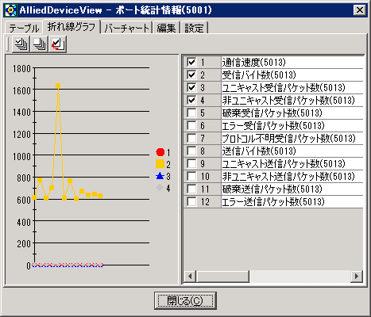Click the 閉じる(C) button
Image resolution: width=371 pixels, height=317 pixels.
pyautogui.click(x=185, y=300)
